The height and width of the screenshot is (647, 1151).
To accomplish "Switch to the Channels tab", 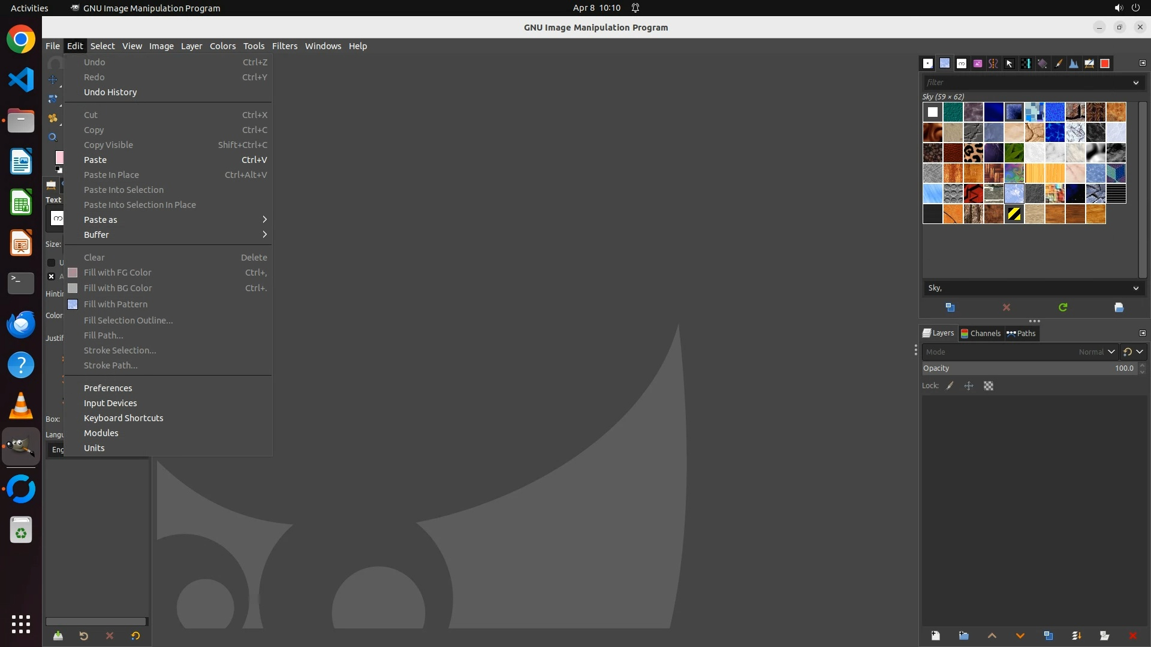I will coord(981,334).
